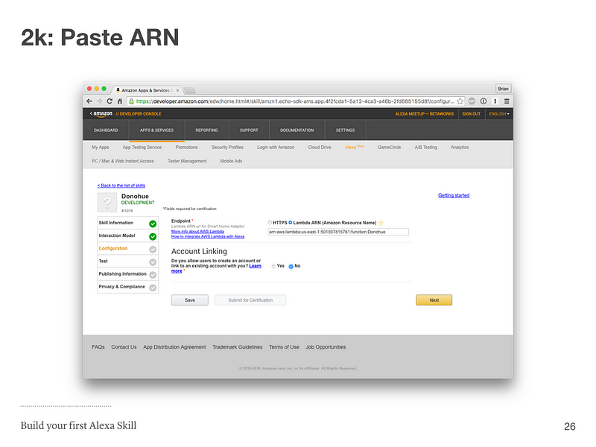The height and width of the screenshot is (447, 596).
Task: Open the Dashboard tab
Action: coord(106,130)
